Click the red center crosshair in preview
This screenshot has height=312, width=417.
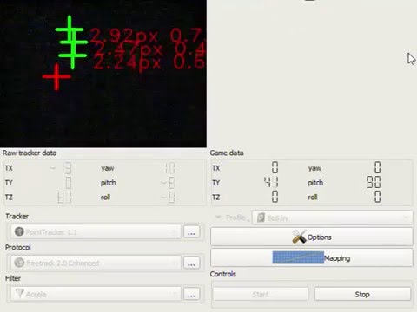56,77
